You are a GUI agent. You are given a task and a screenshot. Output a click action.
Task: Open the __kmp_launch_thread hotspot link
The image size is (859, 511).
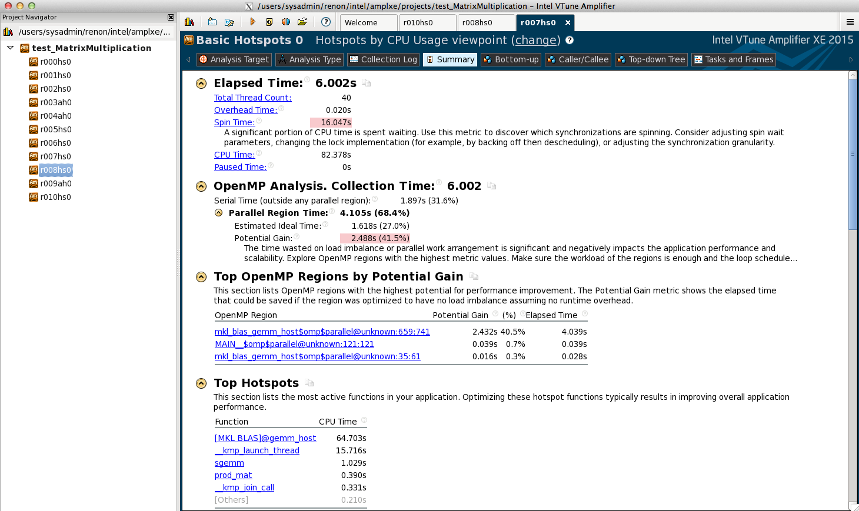pyautogui.click(x=261, y=450)
